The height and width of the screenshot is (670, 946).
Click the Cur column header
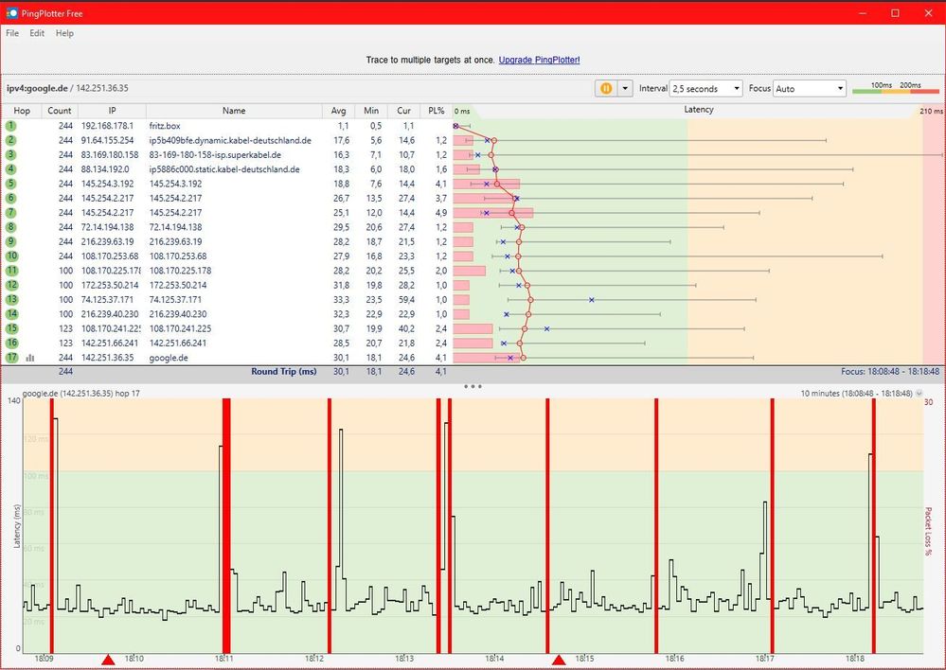coord(403,111)
